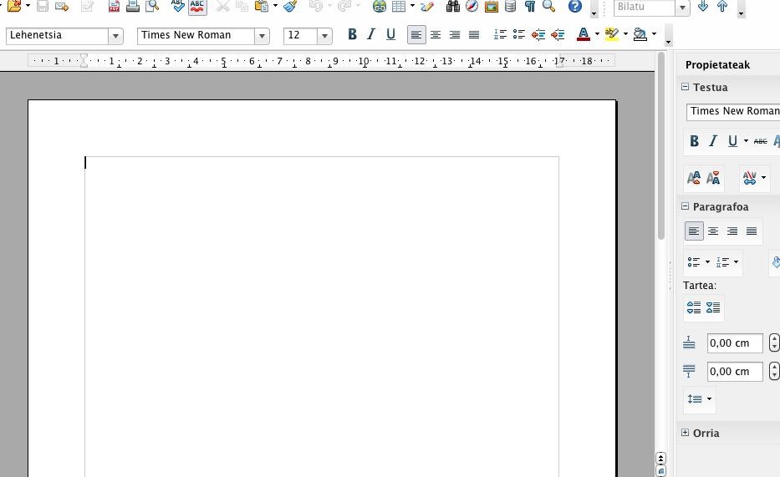This screenshot has width=780, height=477.
Task: Expand the Orria section
Action: (685, 433)
